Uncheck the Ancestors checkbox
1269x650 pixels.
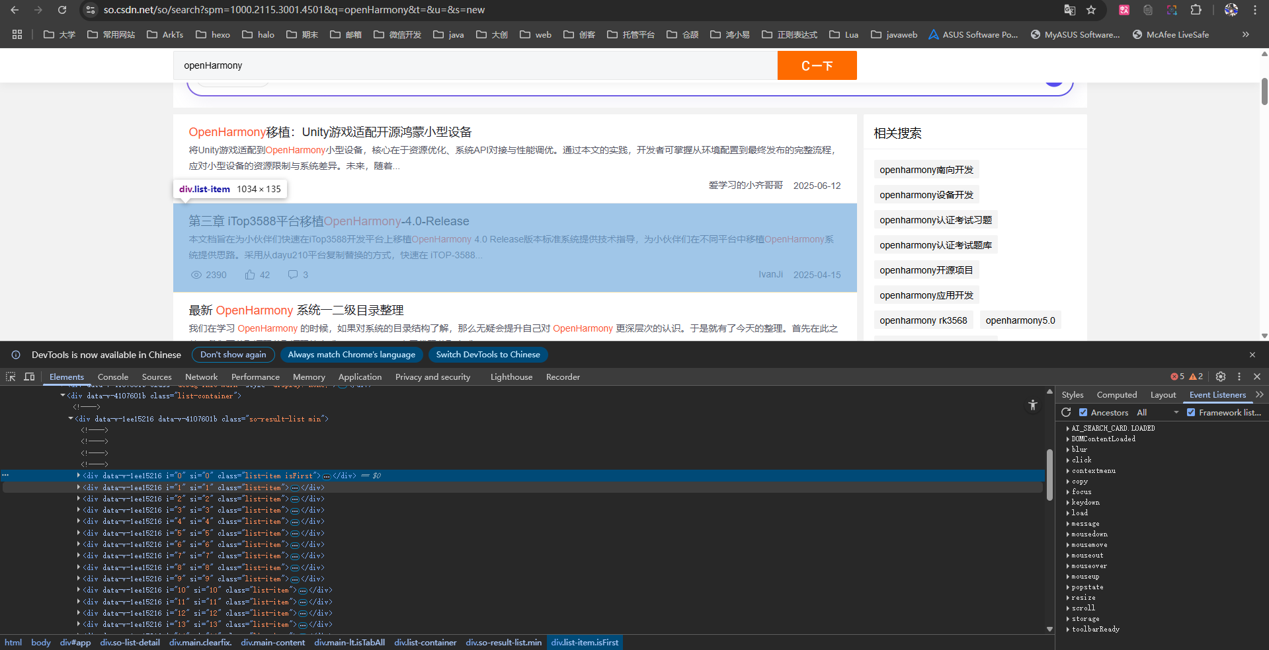1083,412
